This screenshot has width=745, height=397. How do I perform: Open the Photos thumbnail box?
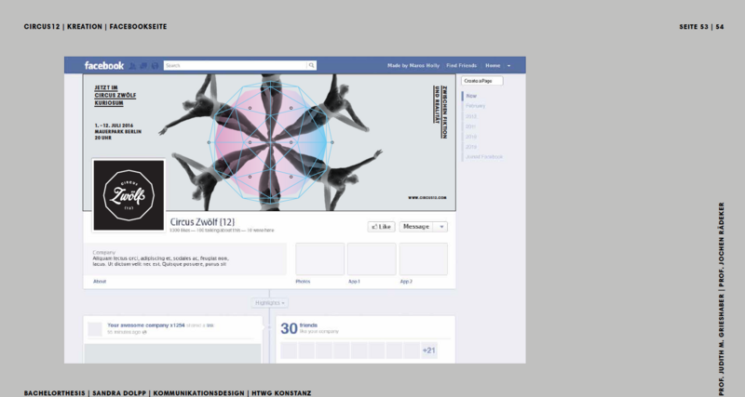(x=319, y=258)
